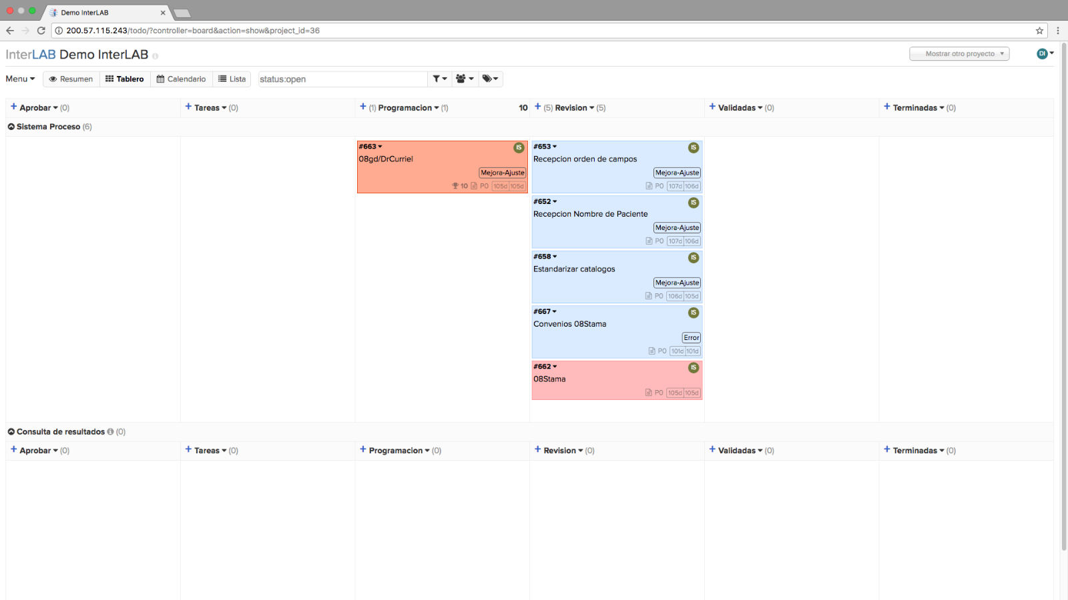
Task: Add a task with plus in upper Tareas column
Action: point(188,107)
